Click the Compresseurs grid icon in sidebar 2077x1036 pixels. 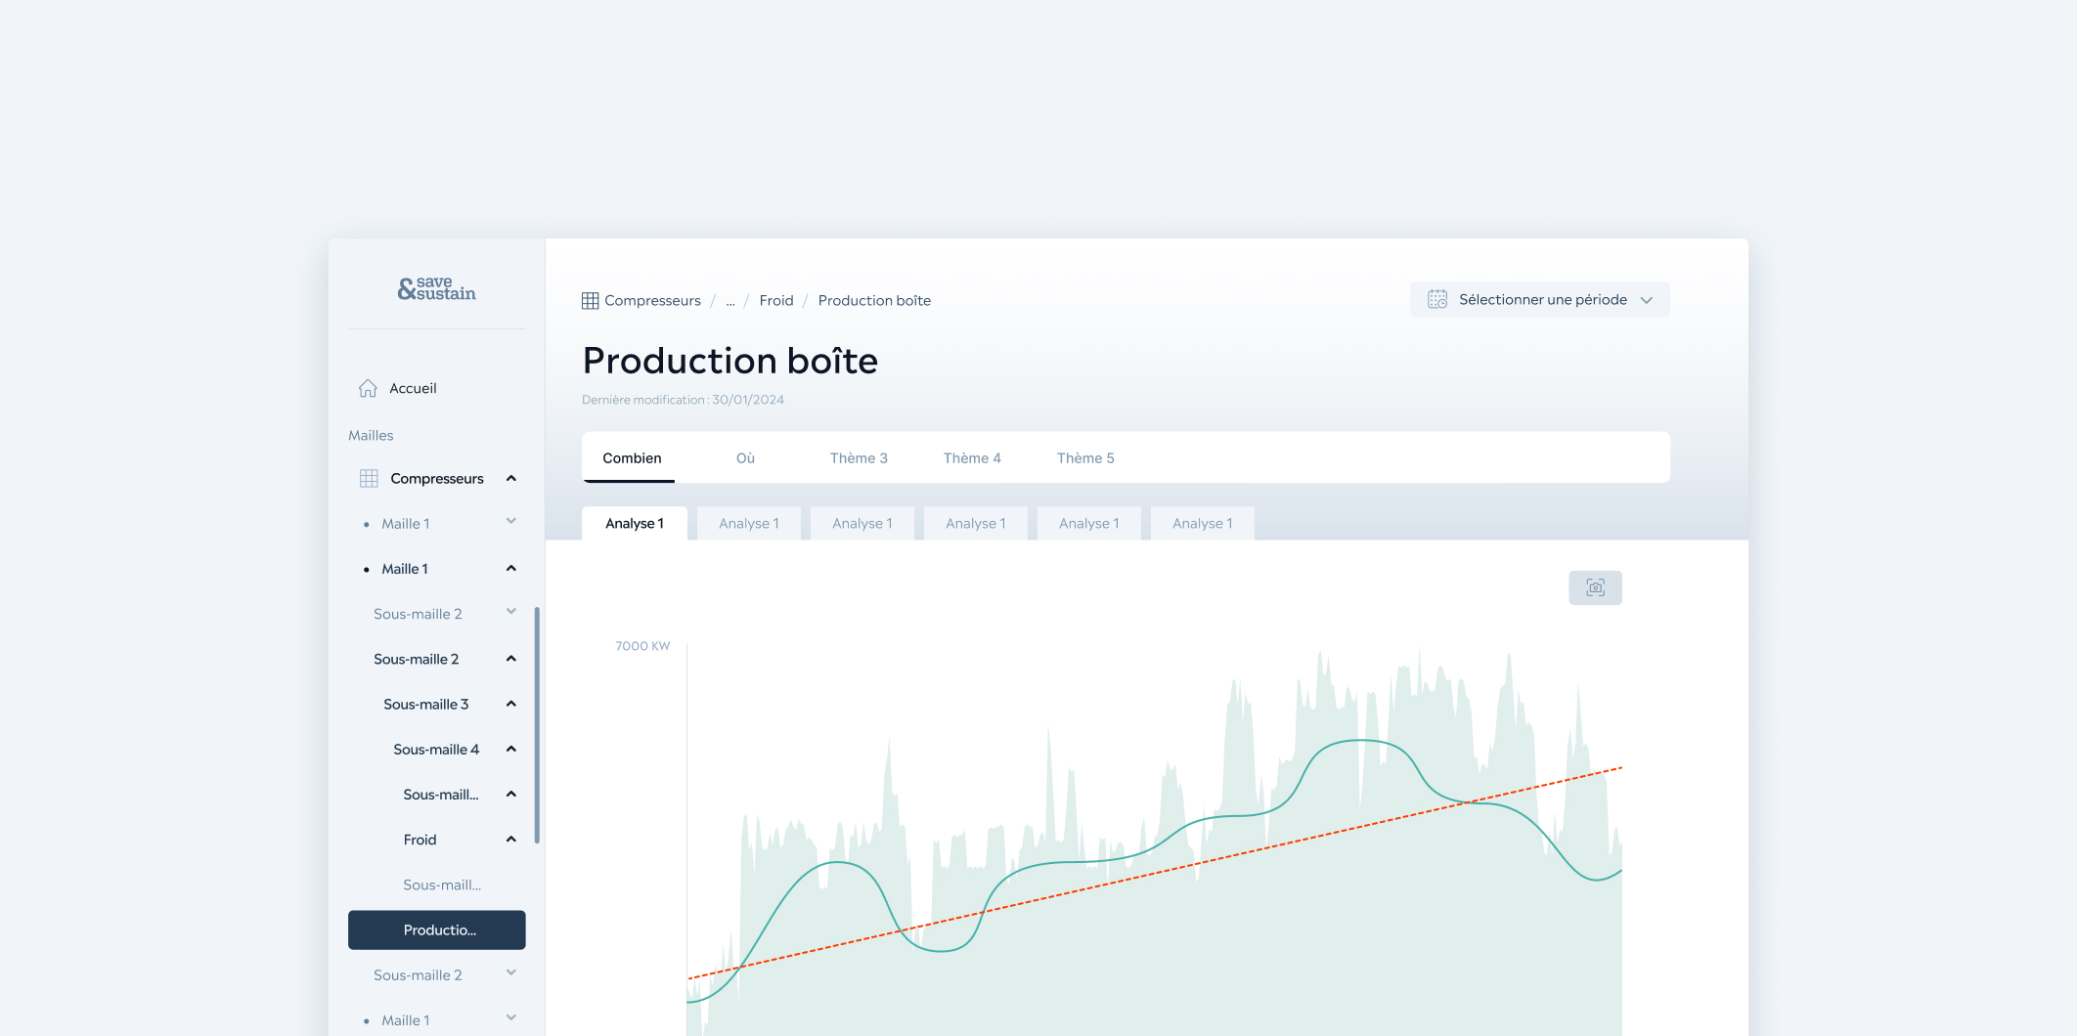[x=369, y=478]
